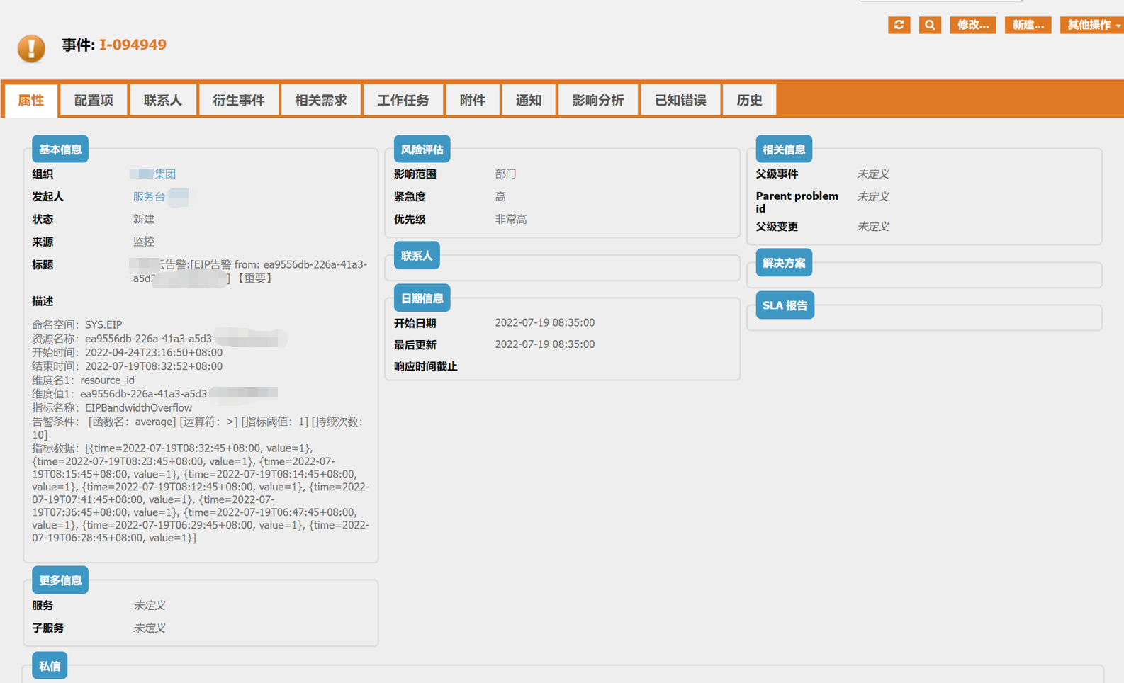The height and width of the screenshot is (683, 1124).
Task: Show the 历史 tab
Action: tap(749, 100)
